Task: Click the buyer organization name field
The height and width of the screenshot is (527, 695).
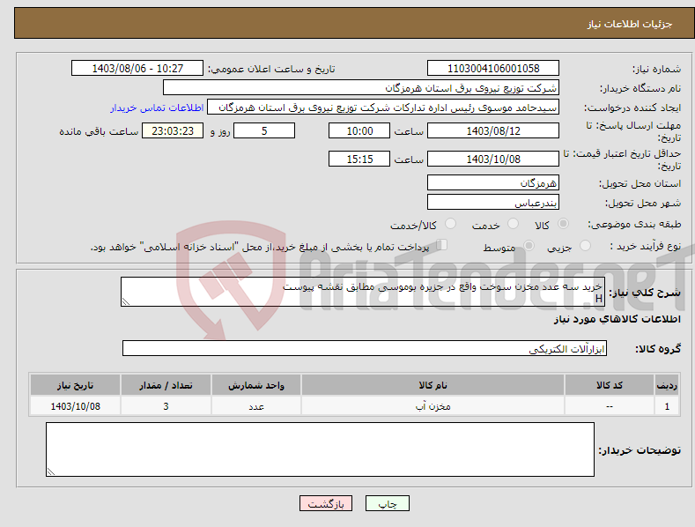Action: (x=361, y=88)
